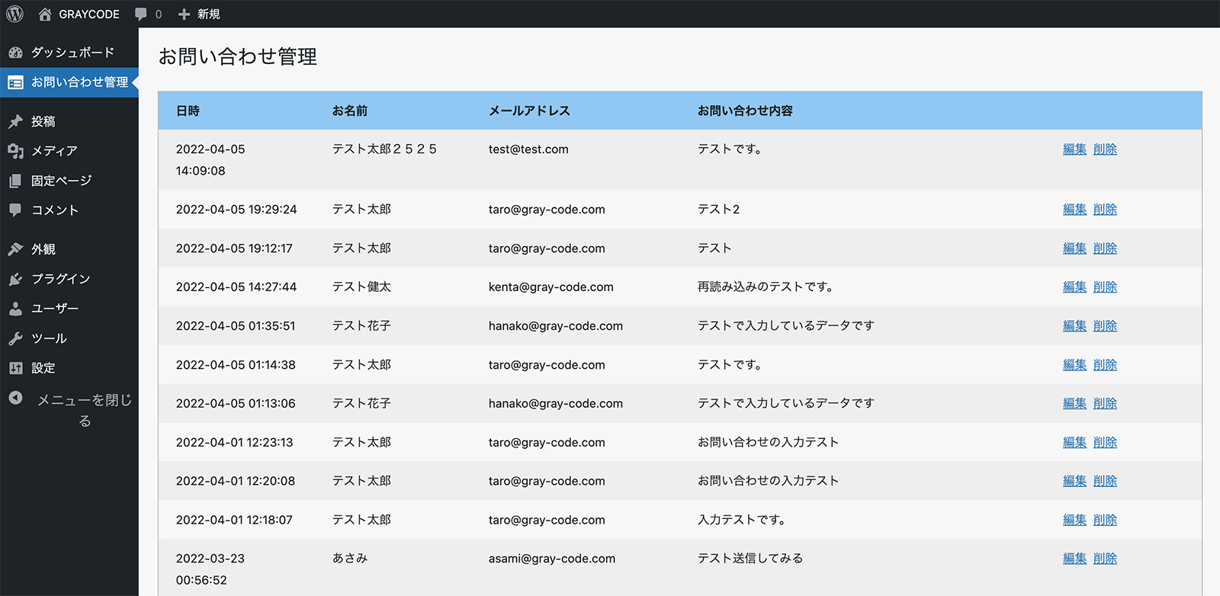Click the 外観 paintbrush icon
Screen dimensions: 1220x596
pyautogui.click(x=15, y=249)
